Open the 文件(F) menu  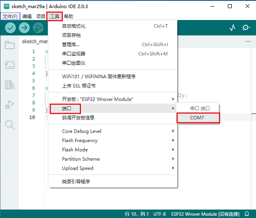click(10, 16)
